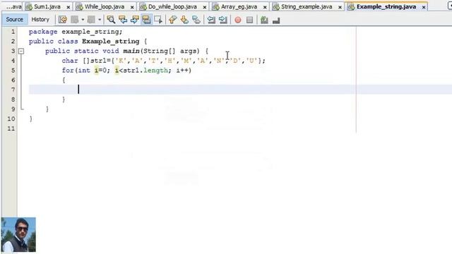The width and height of the screenshot is (452, 254).
Task: Click line number 11 in the gutter
Action: pos(11,128)
